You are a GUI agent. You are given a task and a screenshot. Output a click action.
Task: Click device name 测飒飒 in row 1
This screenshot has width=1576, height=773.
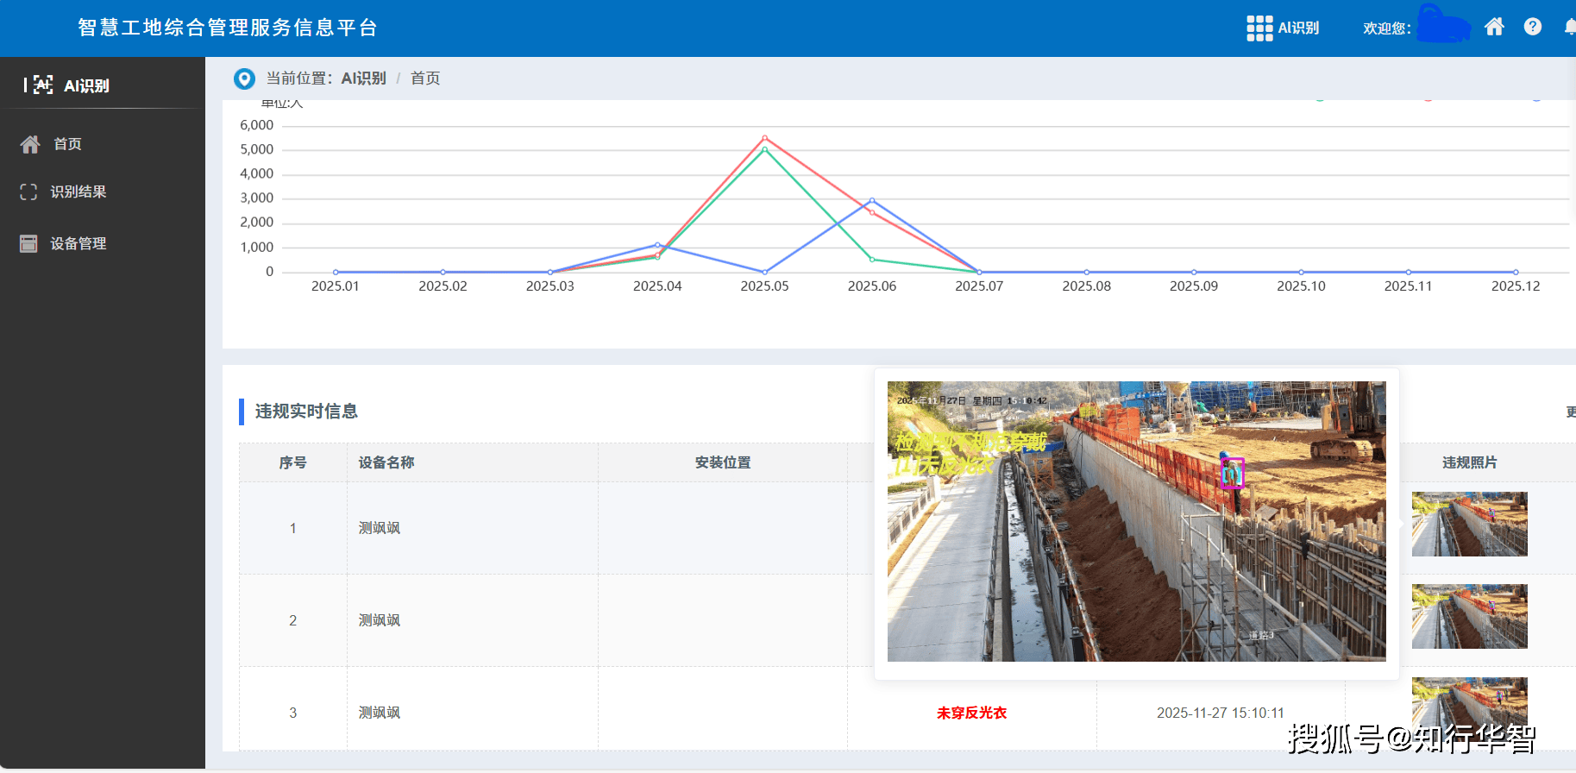[x=380, y=528]
